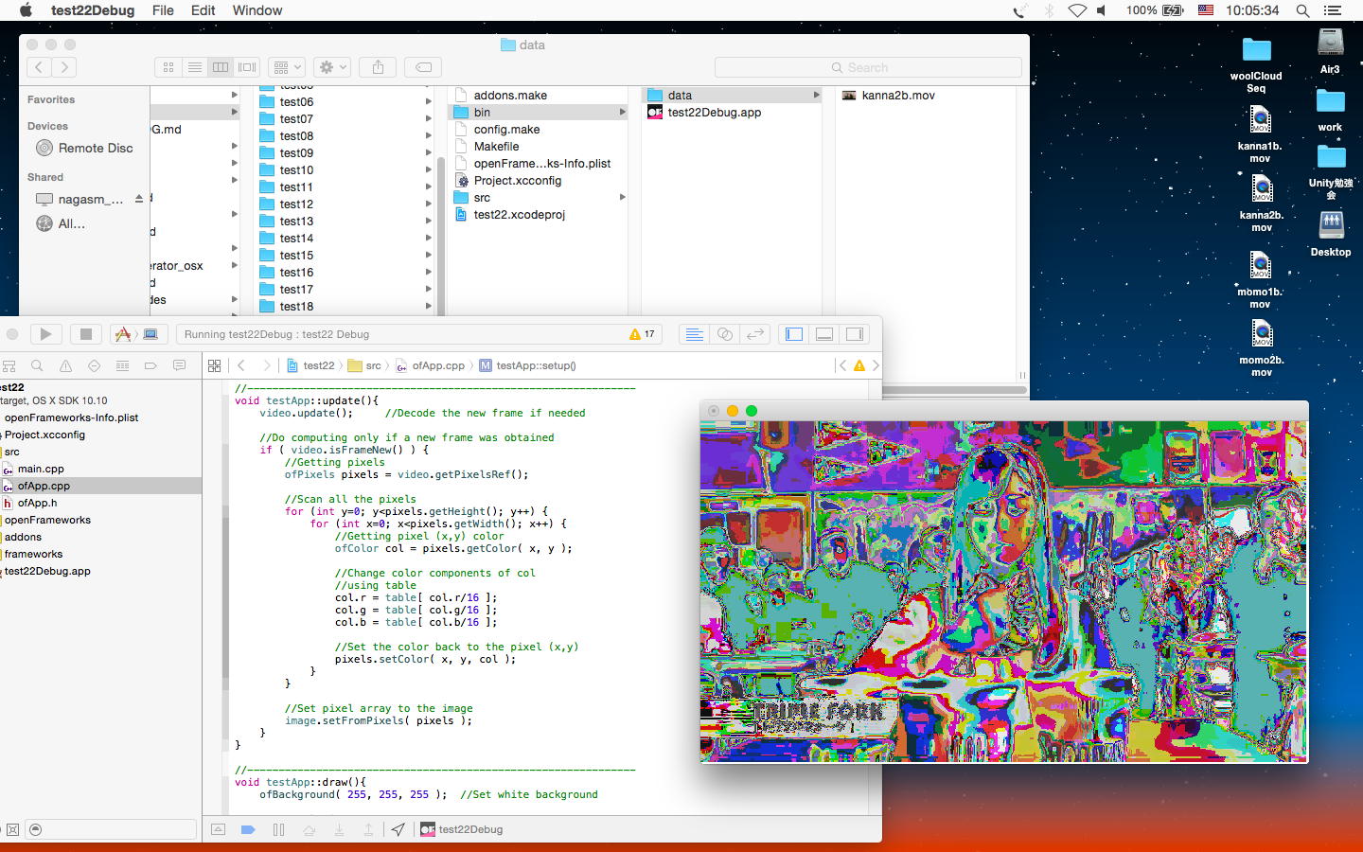Viewport: 1363px width, 852px height.
Task: Open the yellow warnings indicator showing 17
Action: [x=642, y=334]
